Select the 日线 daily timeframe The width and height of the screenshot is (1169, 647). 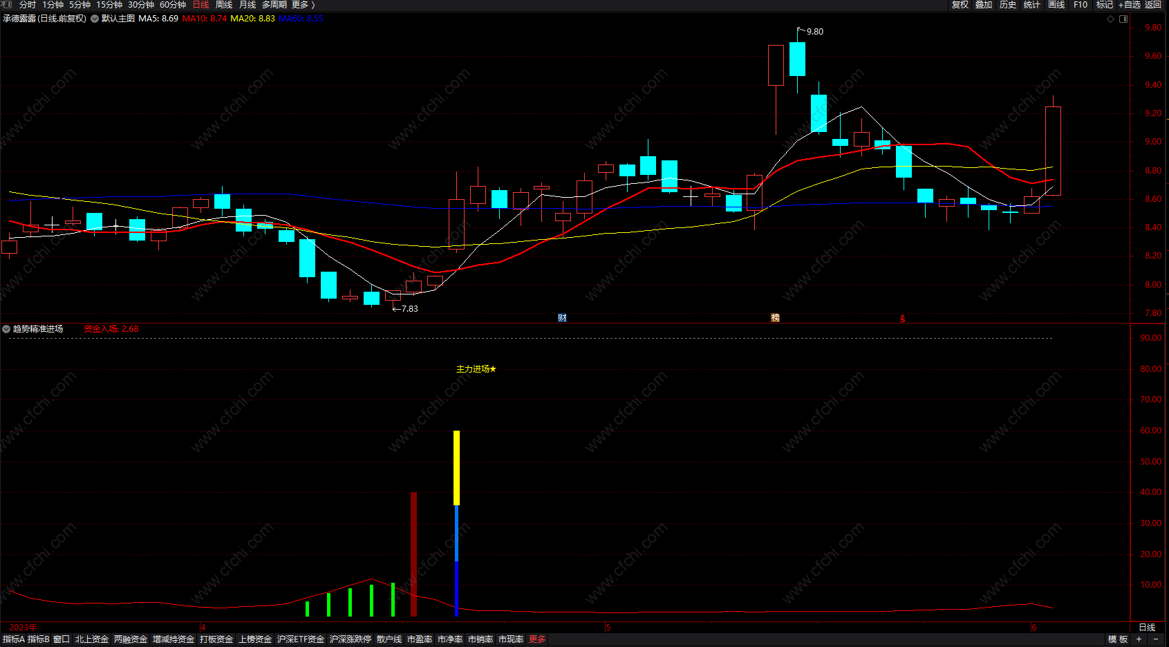click(x=200, y=5)
